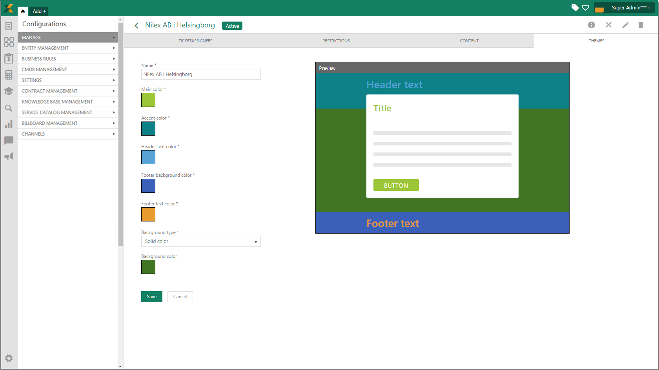Show info for this configuration

592,25
